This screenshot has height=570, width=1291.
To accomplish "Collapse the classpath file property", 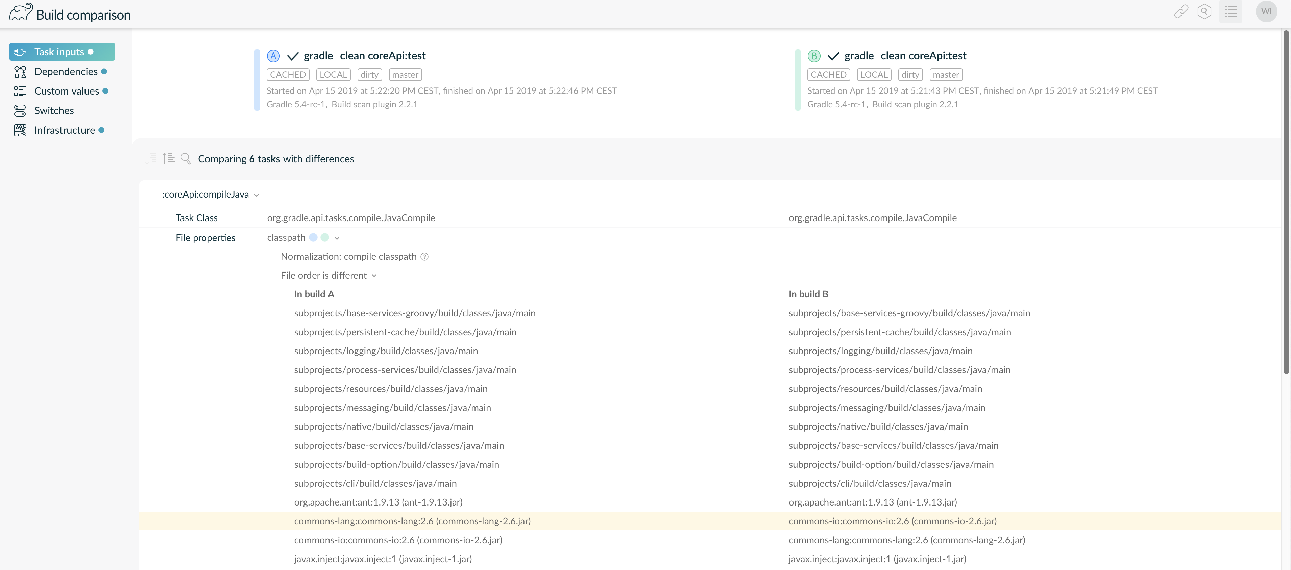I will (337, 238).
